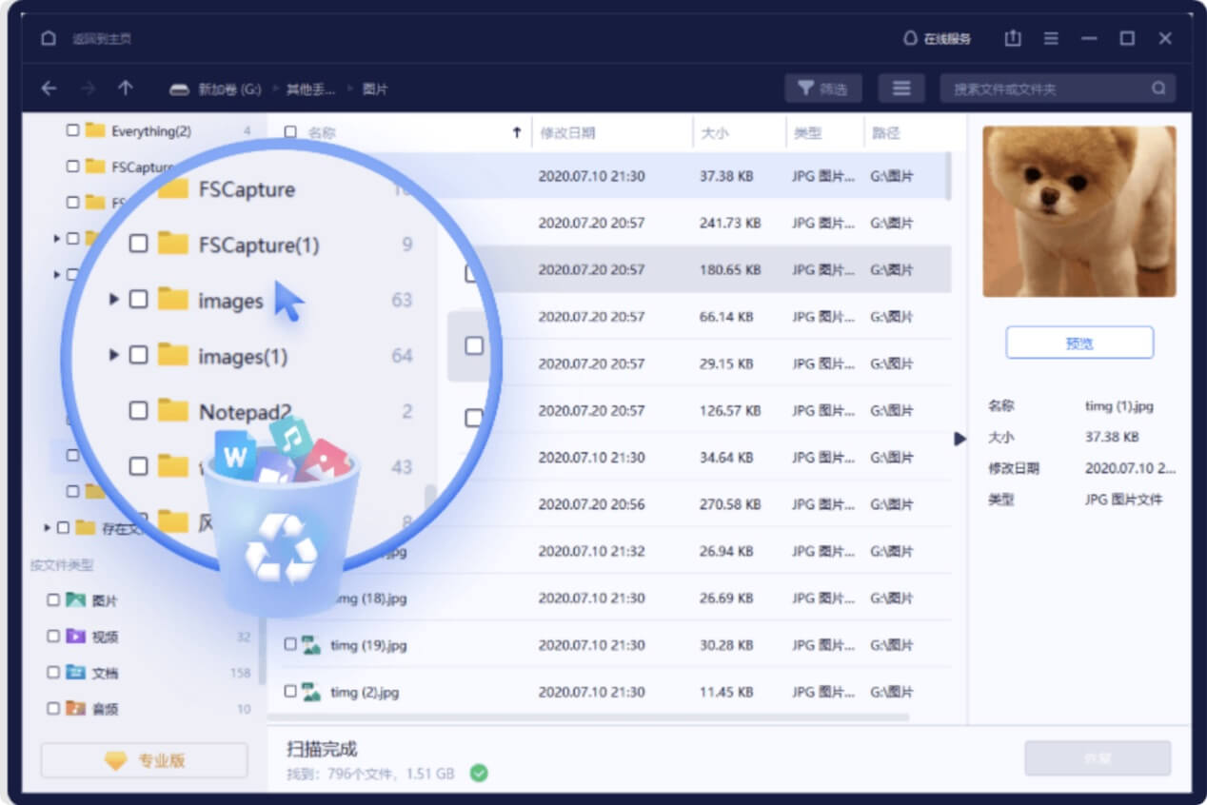Open the hamburger menu in title bar
1207x805 pixels.
(1050, 38)
